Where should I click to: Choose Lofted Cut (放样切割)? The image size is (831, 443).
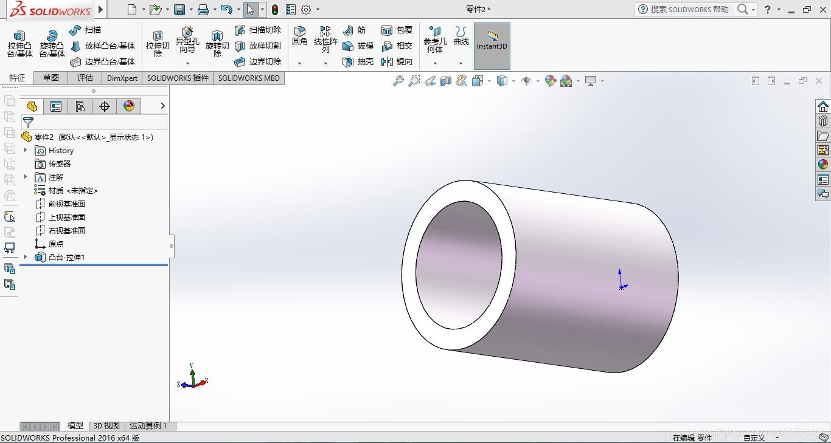point(258,46)
